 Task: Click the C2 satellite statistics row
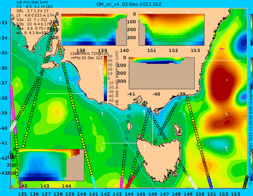pyautogui.click(x=34, y=6)
